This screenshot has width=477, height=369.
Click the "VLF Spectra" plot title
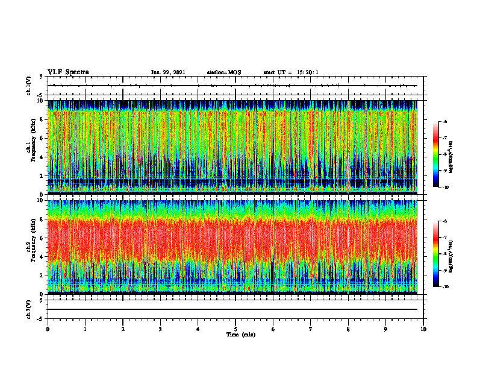(69, 72)
